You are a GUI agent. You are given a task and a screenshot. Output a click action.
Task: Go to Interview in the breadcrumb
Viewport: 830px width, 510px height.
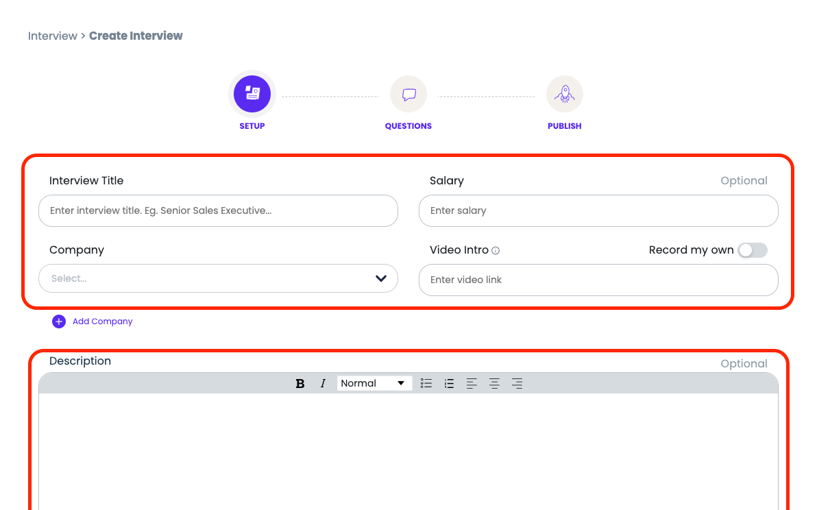[x=53, y=36]
